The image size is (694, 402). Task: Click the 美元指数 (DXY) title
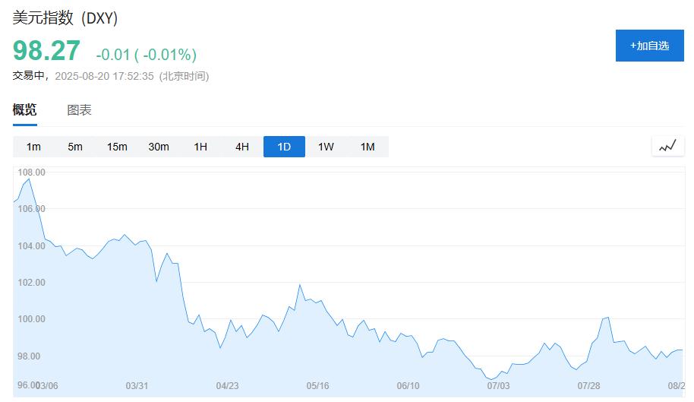point(65,18)
